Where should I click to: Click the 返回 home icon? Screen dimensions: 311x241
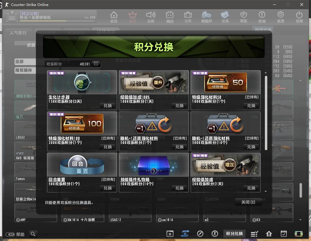point(114,17)
